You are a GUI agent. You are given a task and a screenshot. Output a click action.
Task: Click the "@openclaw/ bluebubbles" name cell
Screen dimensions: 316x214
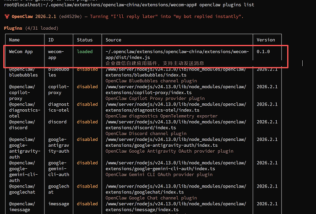coord(23,72)
